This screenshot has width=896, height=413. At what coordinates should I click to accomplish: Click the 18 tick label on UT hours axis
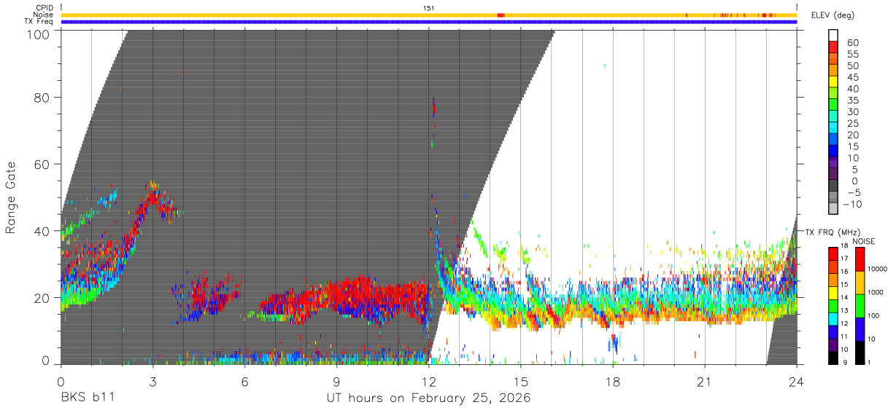[613, 382]
